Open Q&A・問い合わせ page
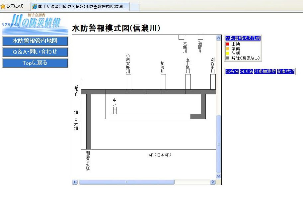303x202 pixels. coord(35,52)
